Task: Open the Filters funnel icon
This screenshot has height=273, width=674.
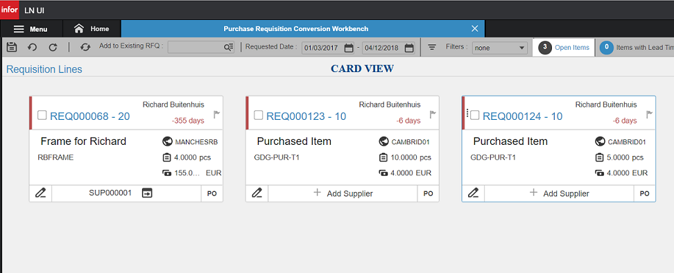Action: coord(432,47)
